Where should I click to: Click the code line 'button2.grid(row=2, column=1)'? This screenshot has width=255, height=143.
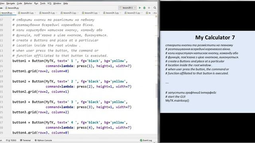[41, 92]
